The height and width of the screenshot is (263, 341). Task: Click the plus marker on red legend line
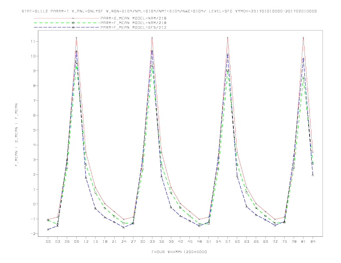(x=73, y=18)
